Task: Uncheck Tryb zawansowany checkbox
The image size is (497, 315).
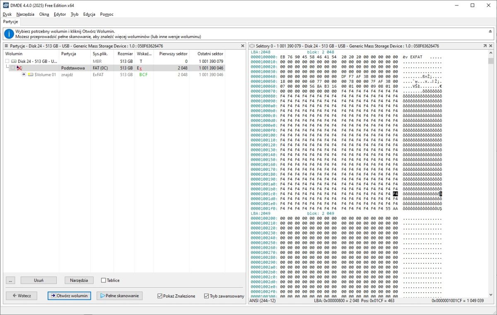Action: (207, 296)
